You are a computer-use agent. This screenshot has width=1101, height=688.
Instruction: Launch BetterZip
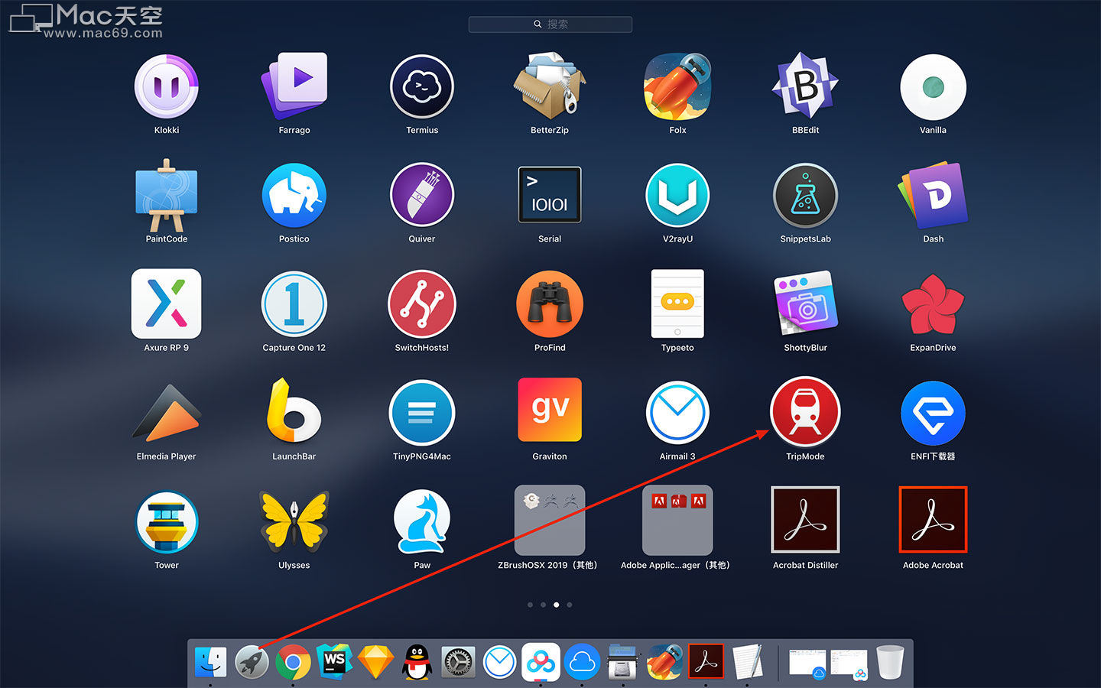550,86
